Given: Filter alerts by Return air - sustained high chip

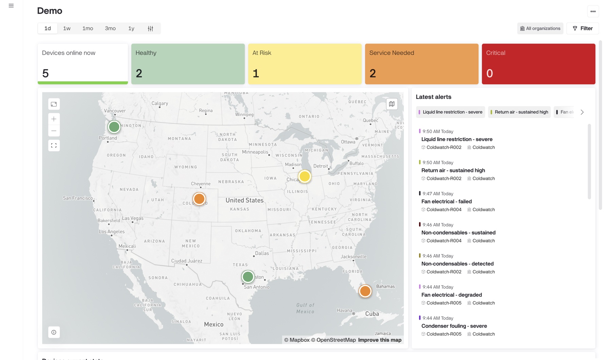Looking at the screenshot, I should pos(519,112).
